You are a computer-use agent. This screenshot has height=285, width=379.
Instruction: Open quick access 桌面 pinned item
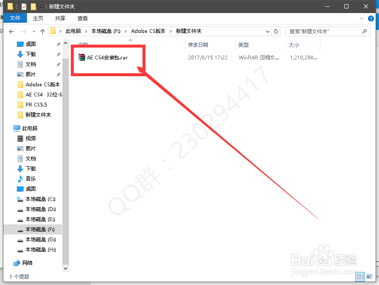[31, 44]
